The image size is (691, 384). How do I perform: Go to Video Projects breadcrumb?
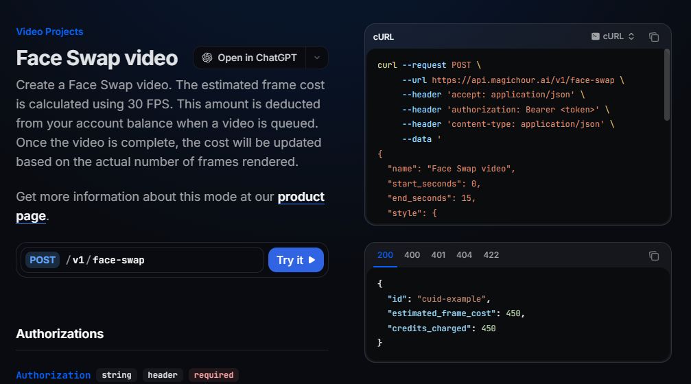tap(49, 32)
